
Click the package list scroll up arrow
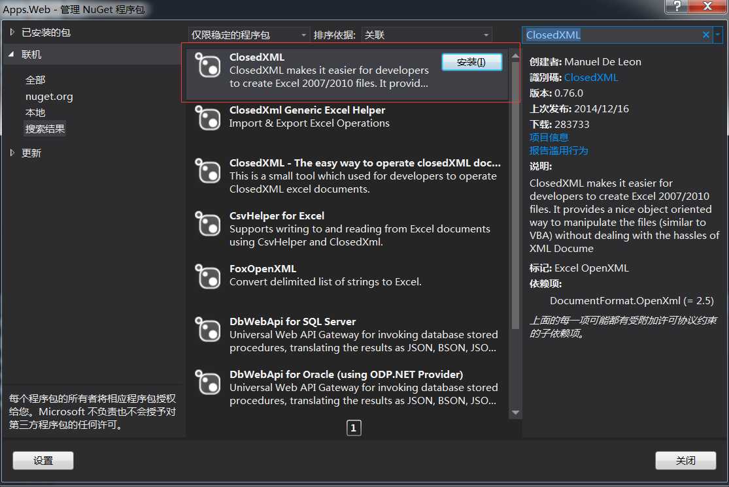point(515,55)
